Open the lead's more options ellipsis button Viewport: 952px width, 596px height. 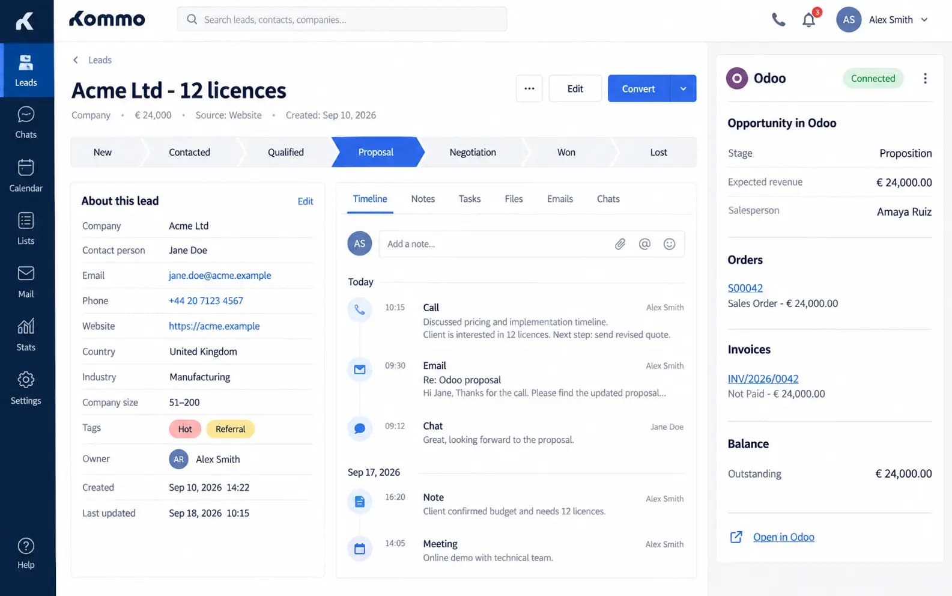coord(529,89)
